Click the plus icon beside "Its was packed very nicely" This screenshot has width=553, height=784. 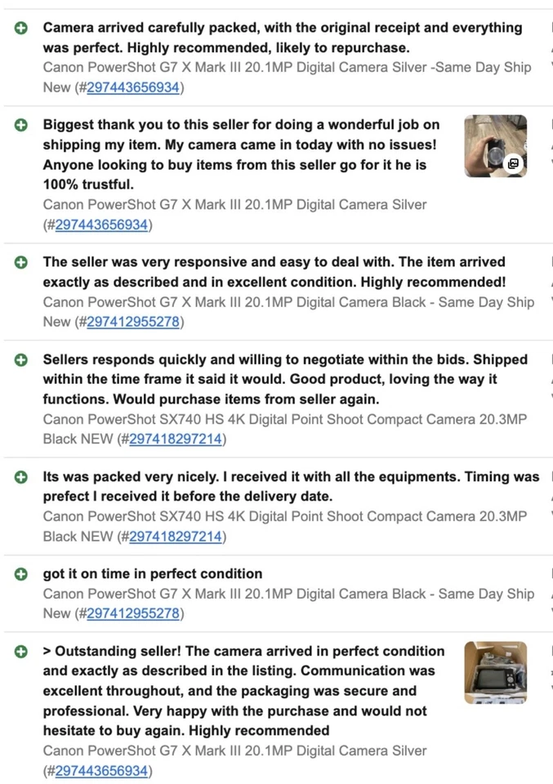click(22, 477)
